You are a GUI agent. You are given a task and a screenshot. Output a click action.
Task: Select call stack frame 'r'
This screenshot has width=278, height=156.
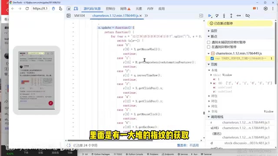point(240,122)
